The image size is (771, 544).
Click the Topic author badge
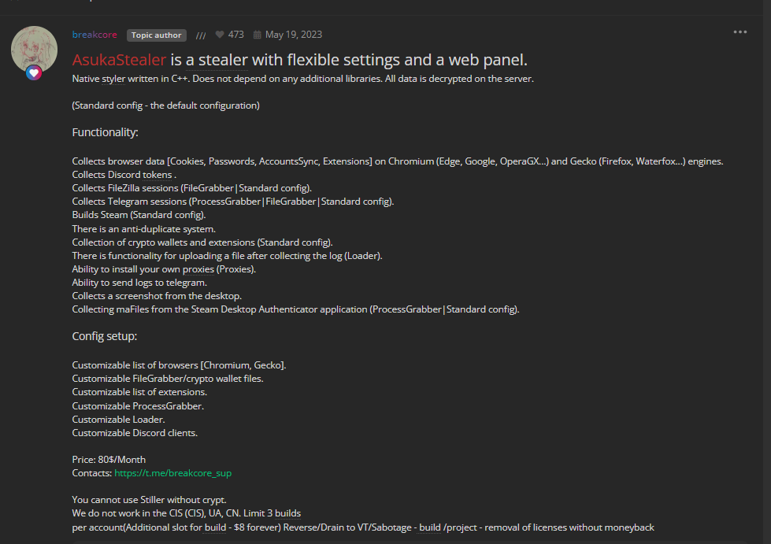pos(156,35)
